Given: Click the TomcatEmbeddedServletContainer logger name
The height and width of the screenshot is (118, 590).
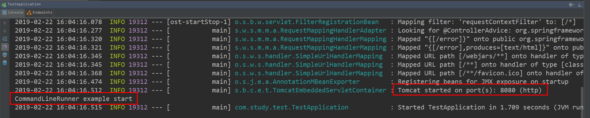Looking at the screenshot, I should [310, 90].
